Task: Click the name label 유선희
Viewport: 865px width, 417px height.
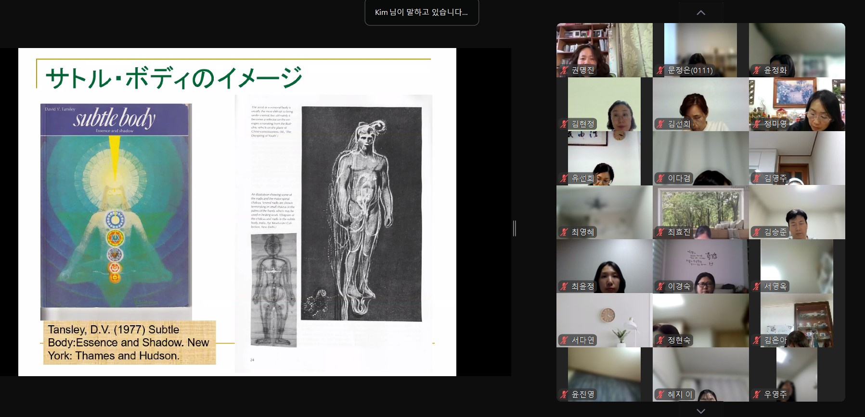Action: pos(583,178)
